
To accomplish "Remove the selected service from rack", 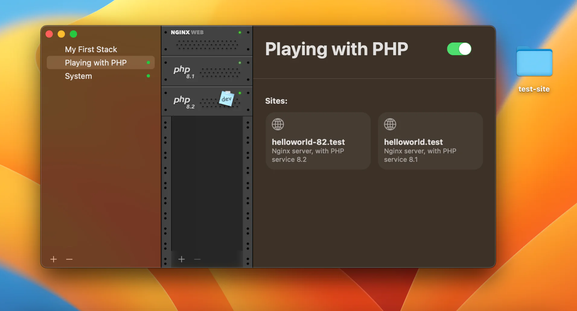I will [x=197, y=259].
